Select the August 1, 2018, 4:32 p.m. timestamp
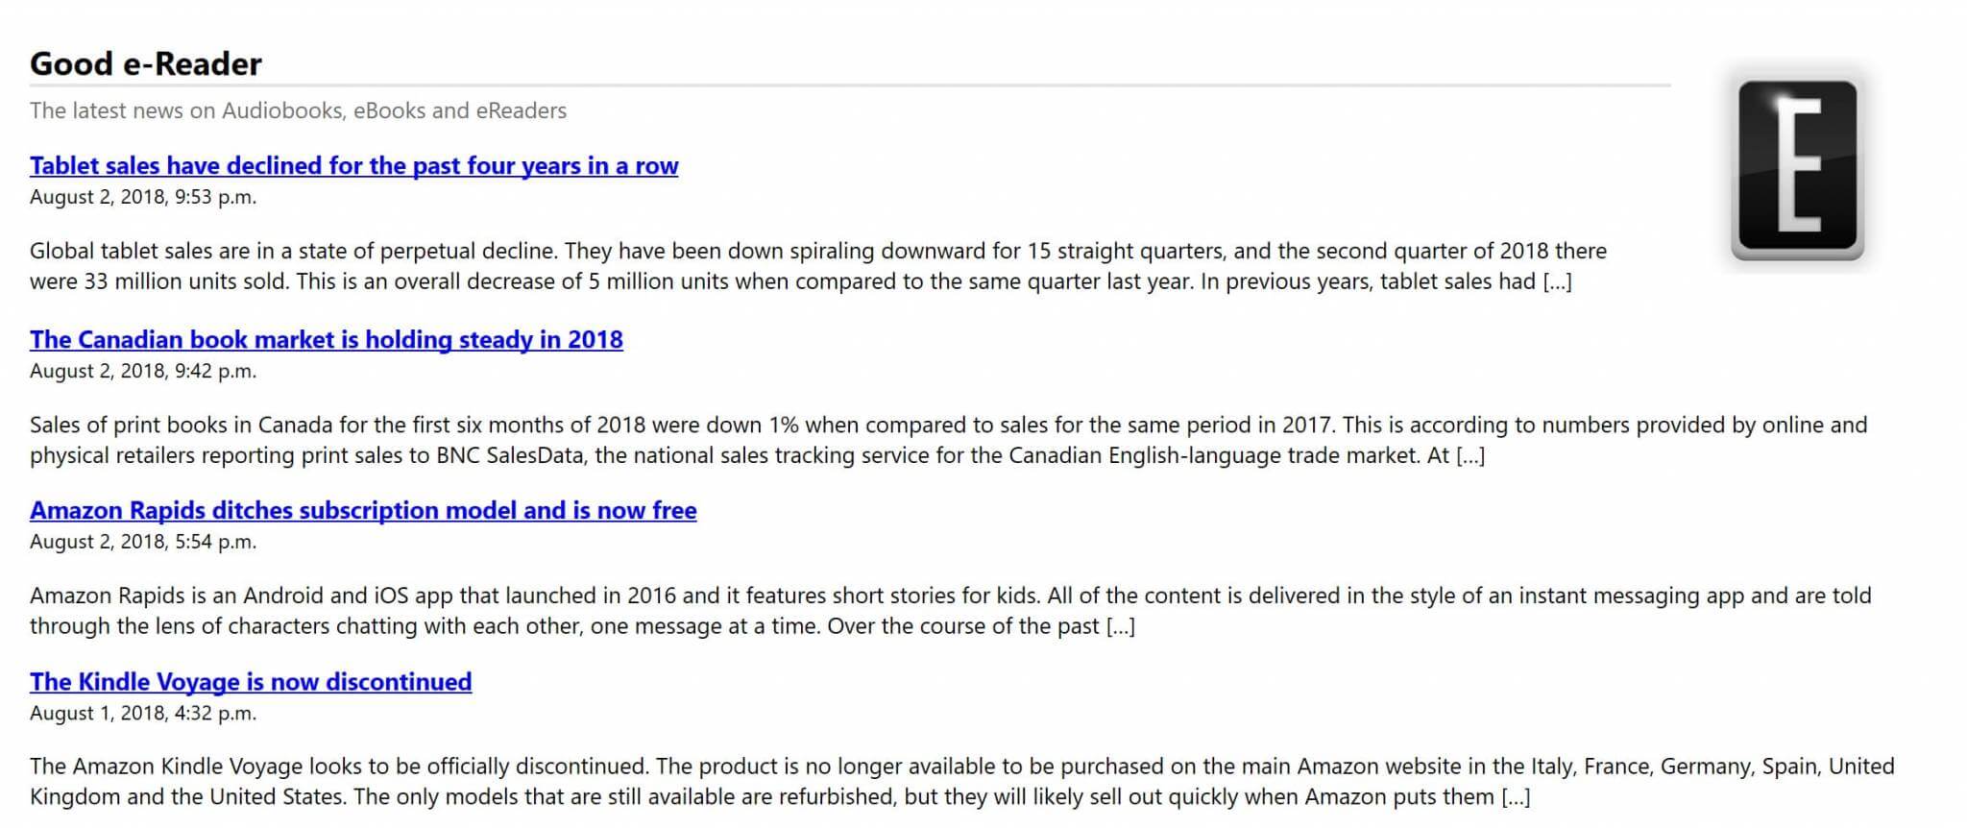The width and height of the screenshot is (1967, 828). click(143, 713)
